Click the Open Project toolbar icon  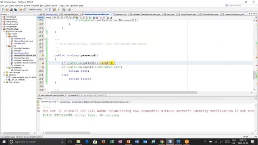click(x=11, y=10)
